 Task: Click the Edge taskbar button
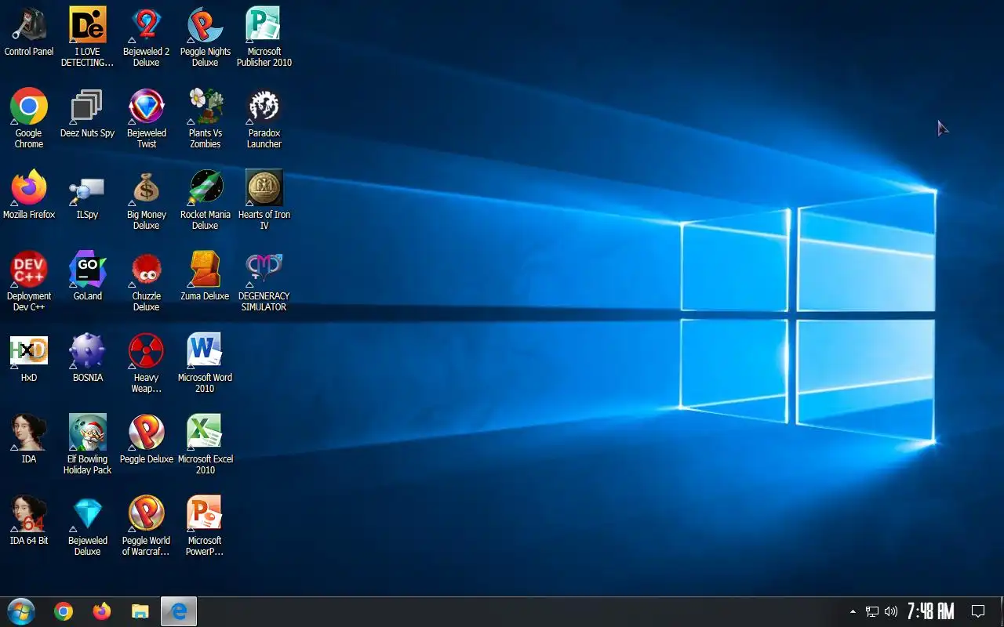coord(179,612)
